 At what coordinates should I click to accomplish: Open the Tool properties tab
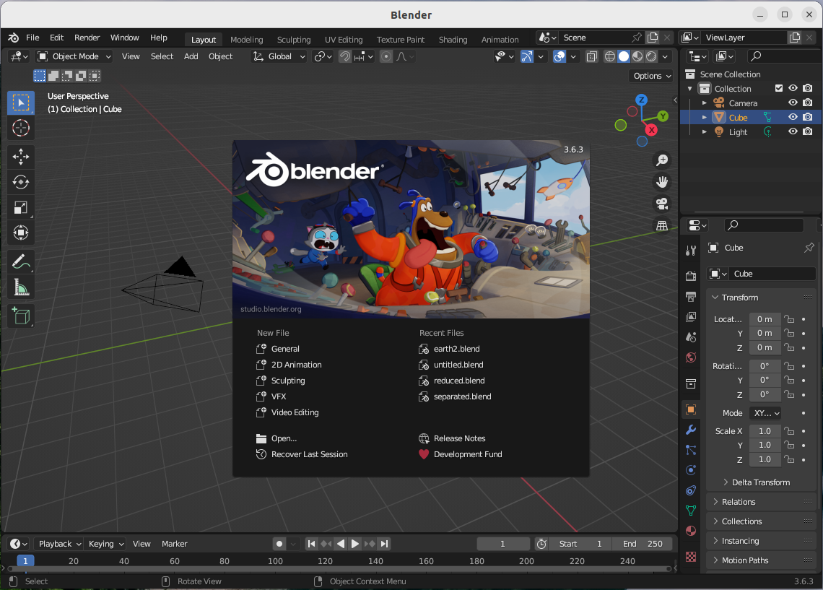(x=691, y=251)
